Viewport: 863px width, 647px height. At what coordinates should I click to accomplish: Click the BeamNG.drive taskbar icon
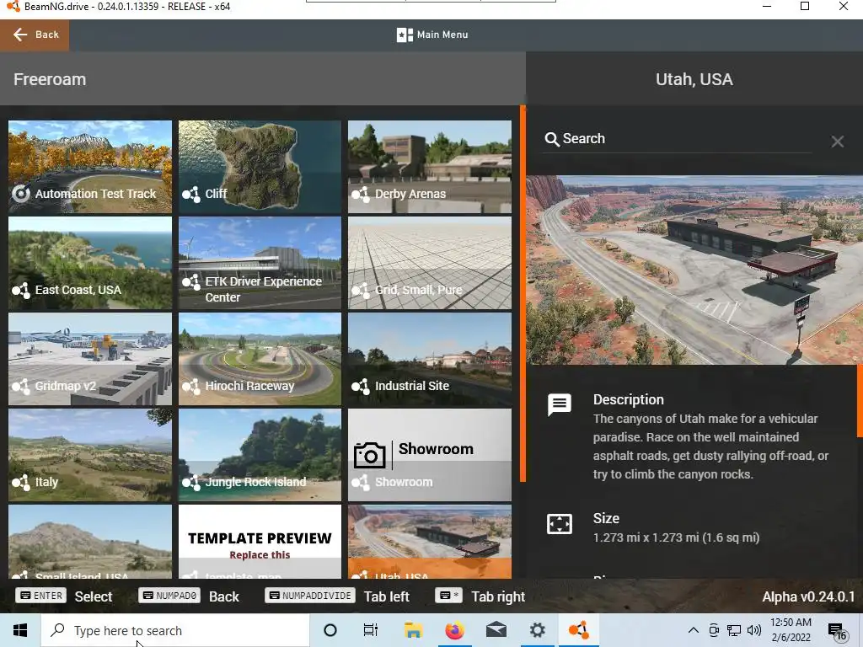click(578, 630)
